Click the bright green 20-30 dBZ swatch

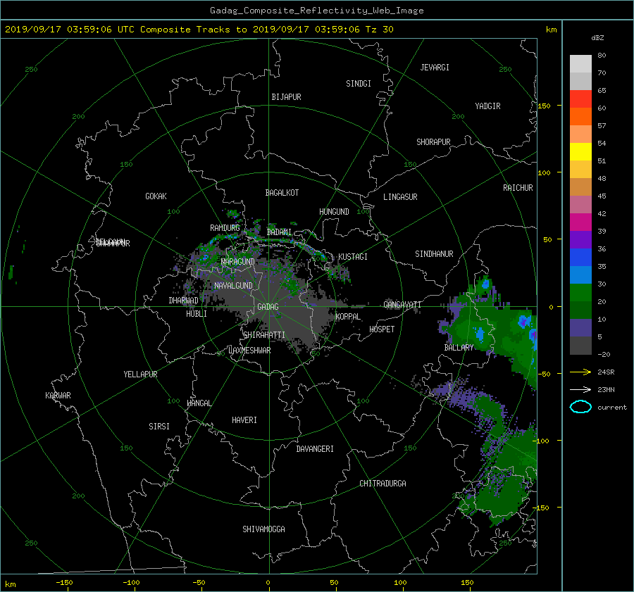point(580,292)
